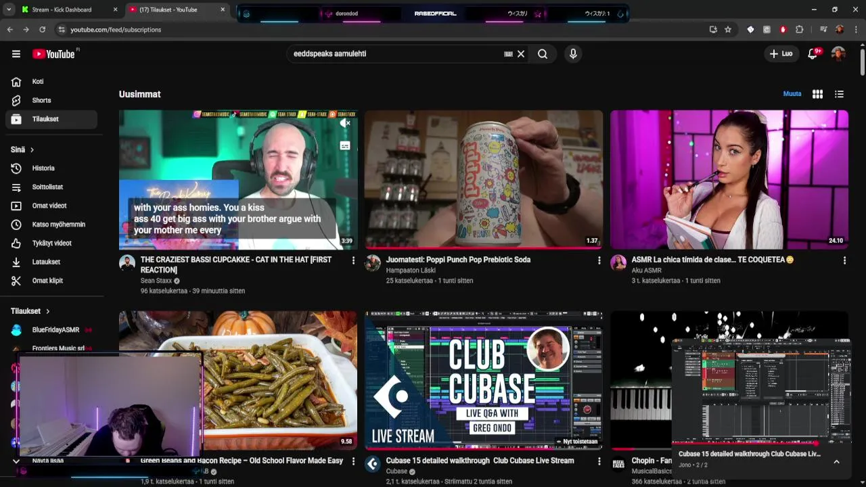This screenshot has height=487, width=866.
Task: Open more options for ASMR La chica video
Action: (844, 260)
